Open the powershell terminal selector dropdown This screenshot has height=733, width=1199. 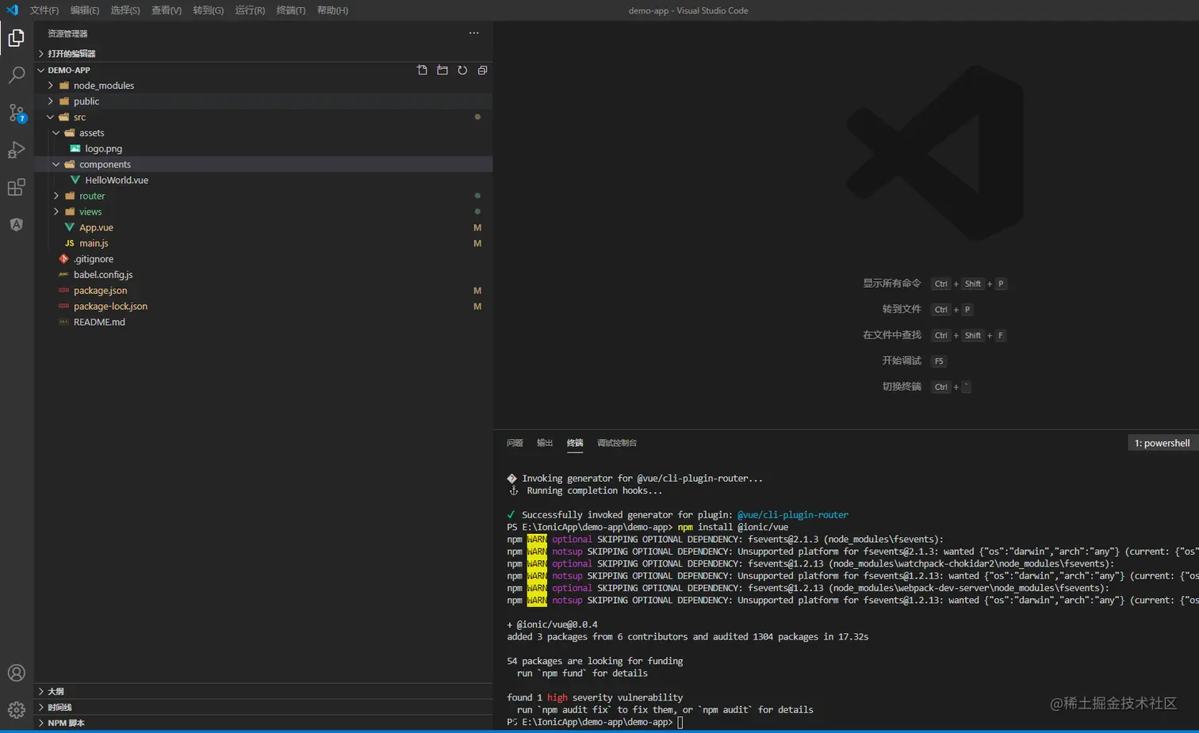(x=1163, y=443)
